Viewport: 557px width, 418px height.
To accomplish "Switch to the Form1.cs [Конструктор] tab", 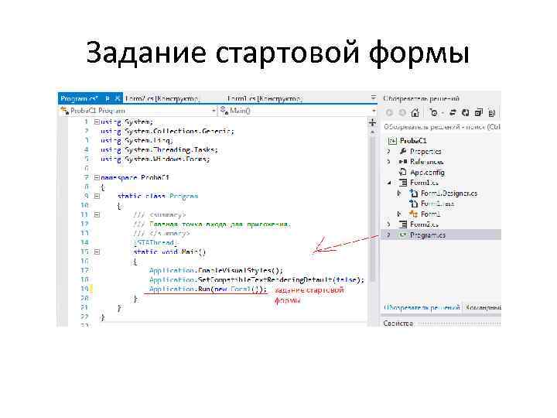I will point(265,98).
